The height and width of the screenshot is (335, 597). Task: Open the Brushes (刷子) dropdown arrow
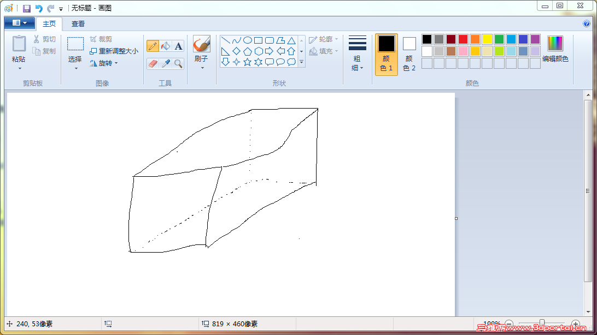click(x=202, y=68)
